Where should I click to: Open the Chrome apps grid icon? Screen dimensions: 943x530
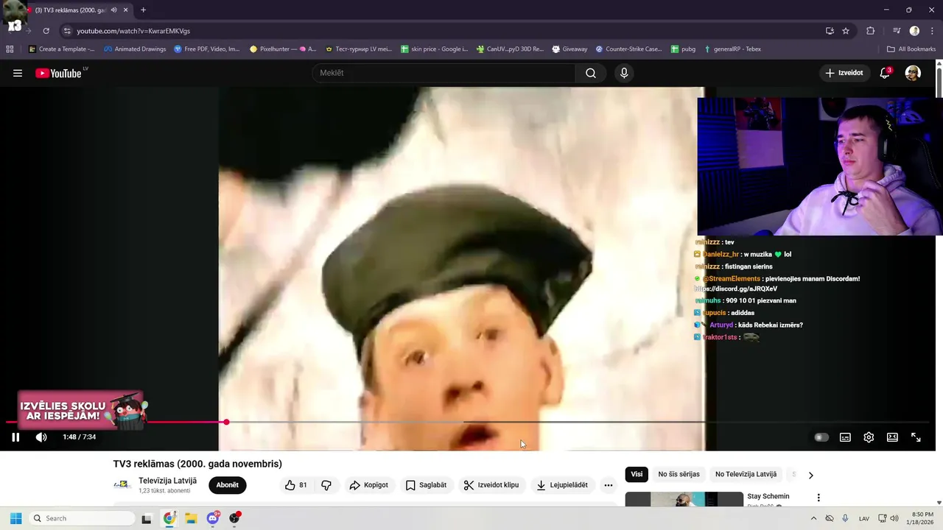coord(10,49)
